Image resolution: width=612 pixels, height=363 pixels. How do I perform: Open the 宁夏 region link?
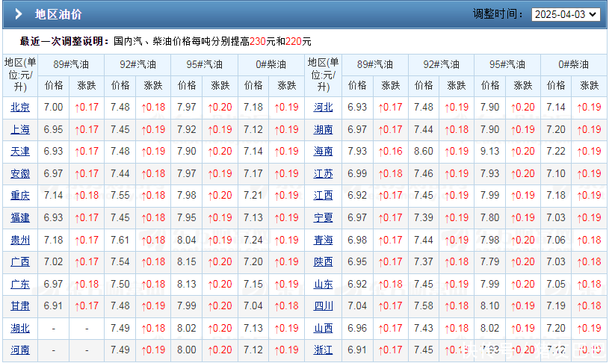pyautogui.click(x=323, y=218)
